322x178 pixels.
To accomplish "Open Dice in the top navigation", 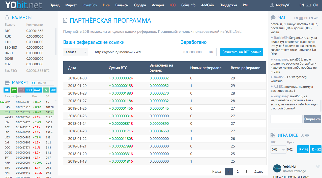I will click(106, 5).
